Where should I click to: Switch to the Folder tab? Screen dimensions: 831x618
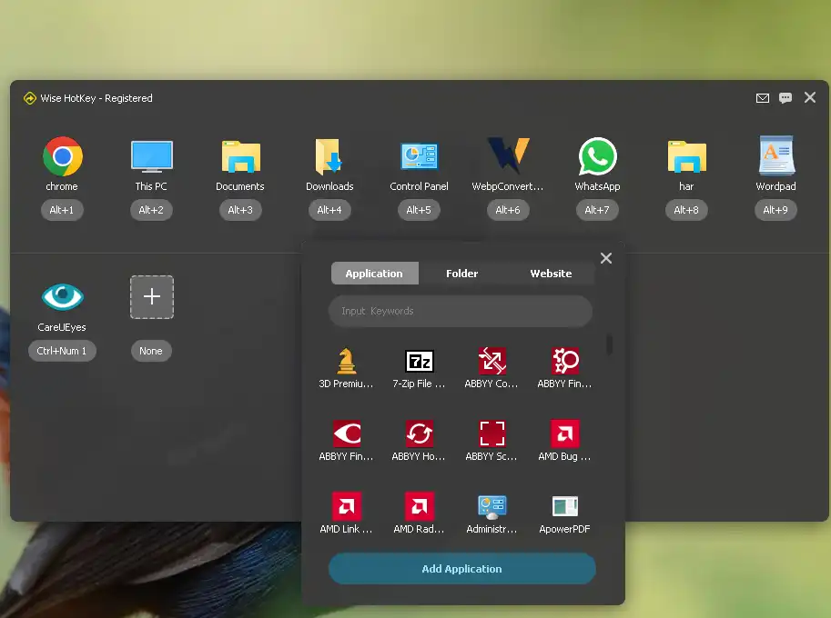[x=462, y=273]
